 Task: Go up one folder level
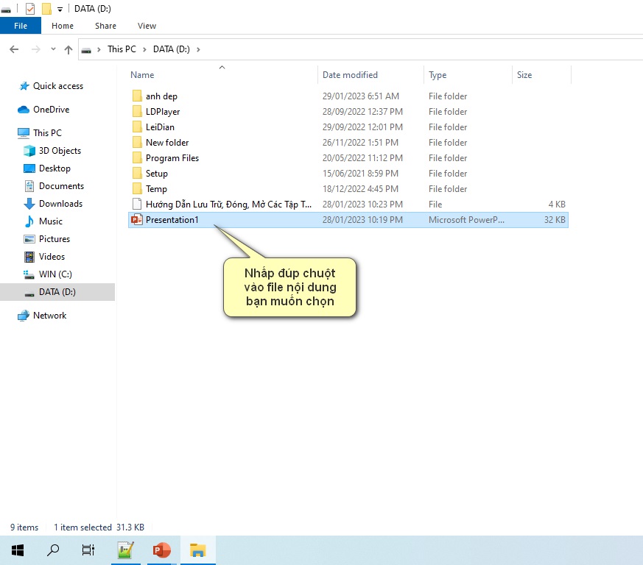[x=68, y=49]
